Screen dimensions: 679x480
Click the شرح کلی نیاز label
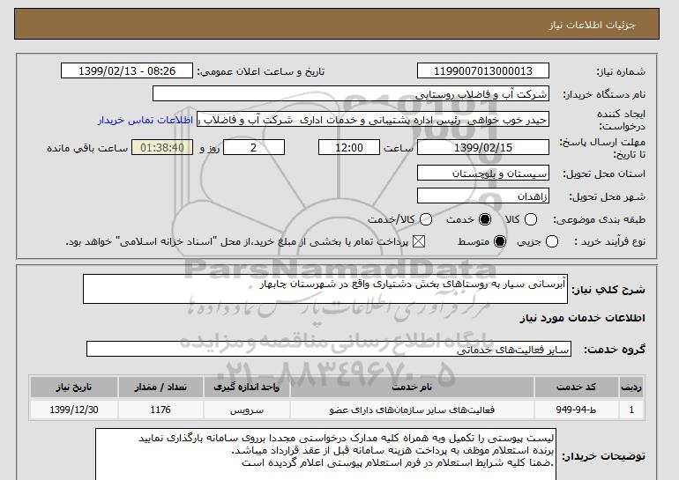click(x=608, y=290)
